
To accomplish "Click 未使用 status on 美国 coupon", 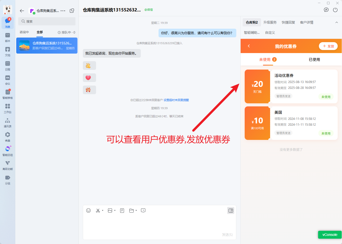I will click(x=326, y=133).
